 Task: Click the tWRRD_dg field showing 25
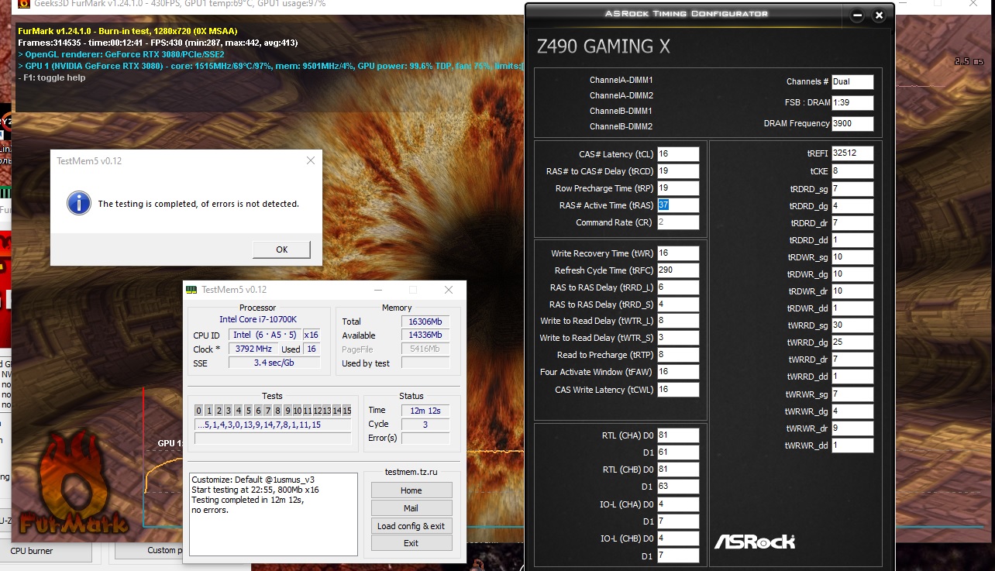pos(852,342)
